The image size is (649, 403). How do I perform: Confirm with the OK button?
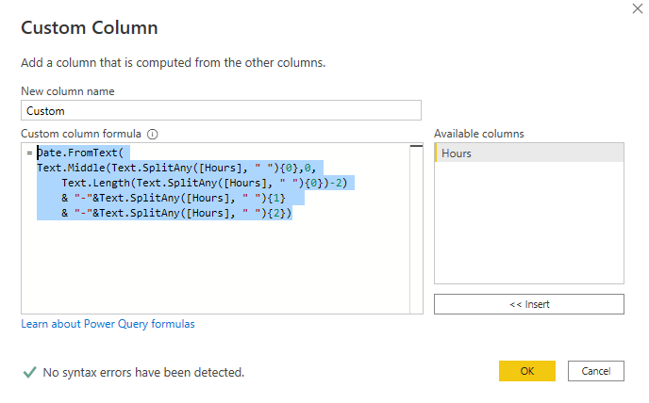[x=527, y=371]
